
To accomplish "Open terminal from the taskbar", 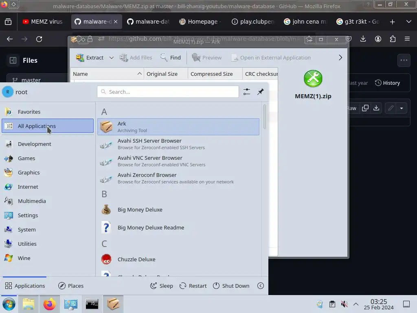I will click(x=92, y=304).
